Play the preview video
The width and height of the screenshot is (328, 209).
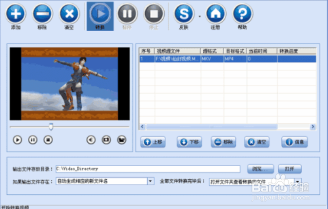point(18,140)
